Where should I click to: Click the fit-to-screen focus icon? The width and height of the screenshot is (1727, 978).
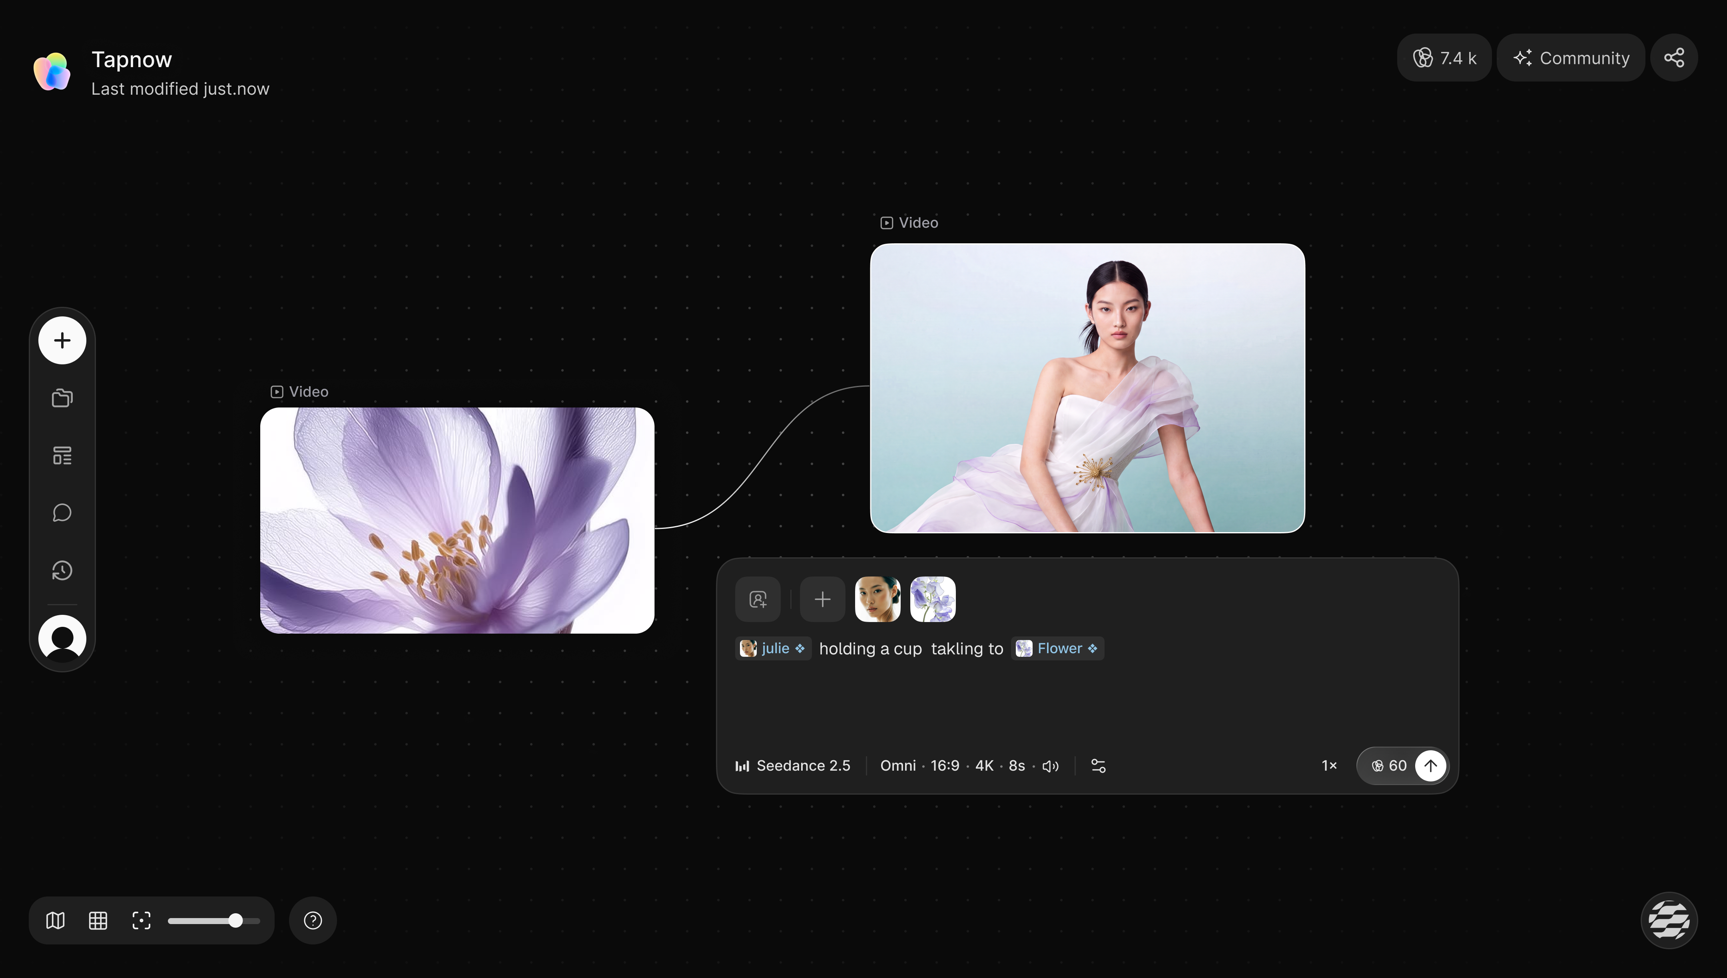[x=141, y=920]
